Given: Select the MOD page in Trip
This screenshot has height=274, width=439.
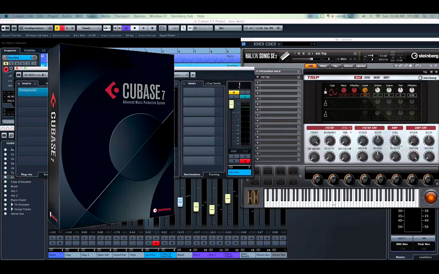Looking at the screenshot, I should tap(377, 78).
